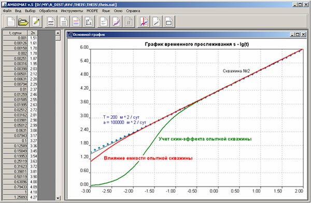Click the red and blue striped document icon
Screen dimensions: 311x203
point(76,22)
